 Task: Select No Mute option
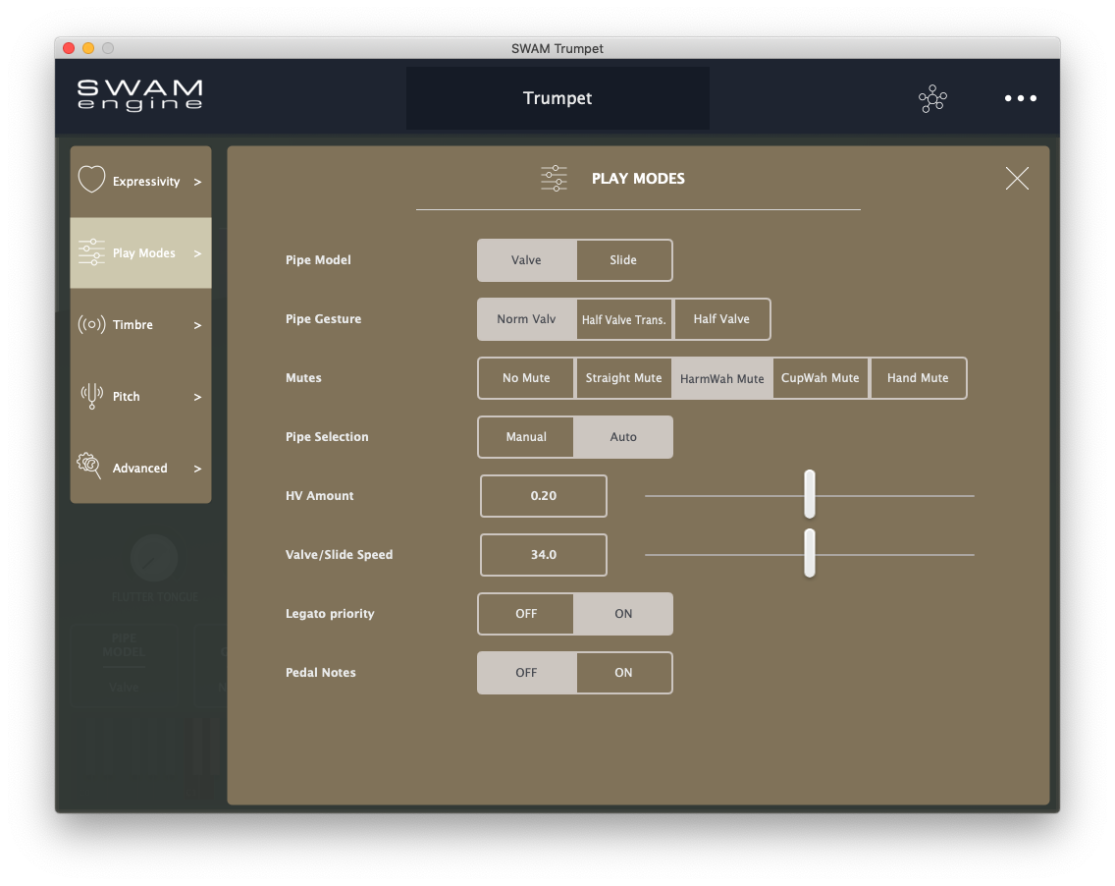(526, 378)
